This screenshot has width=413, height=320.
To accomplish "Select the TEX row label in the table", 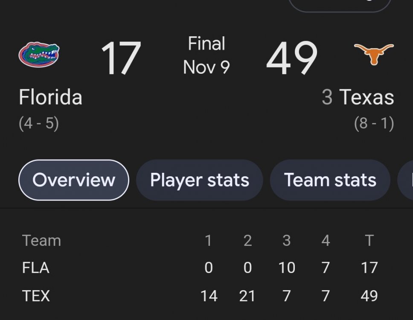I will [x=36, y=296].
